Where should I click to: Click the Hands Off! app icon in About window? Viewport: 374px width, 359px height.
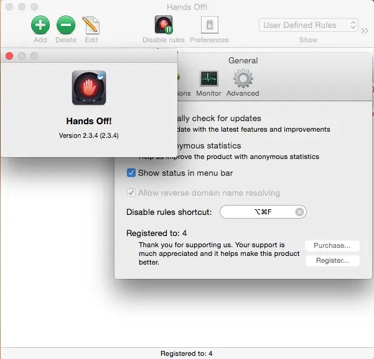[x=89, y=88]
